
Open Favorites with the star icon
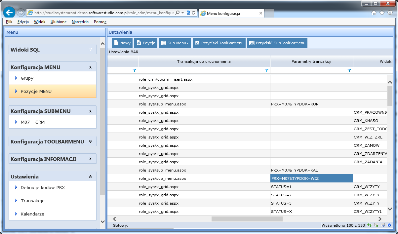381,13
